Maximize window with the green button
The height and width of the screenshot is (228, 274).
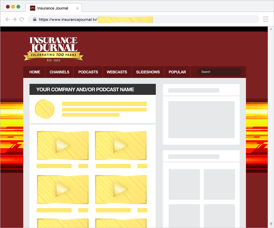(x=18, y=7)
